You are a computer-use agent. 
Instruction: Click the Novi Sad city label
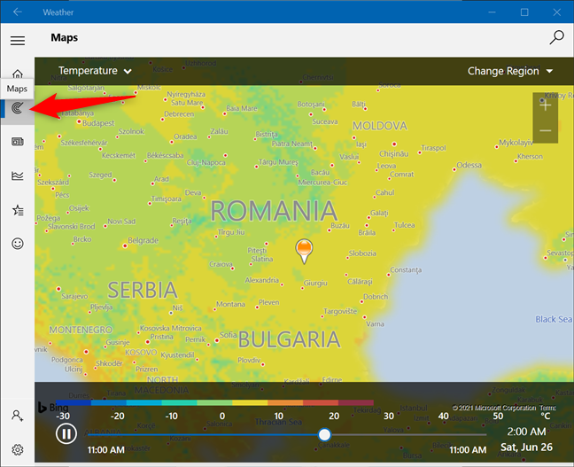click(121, 222)
